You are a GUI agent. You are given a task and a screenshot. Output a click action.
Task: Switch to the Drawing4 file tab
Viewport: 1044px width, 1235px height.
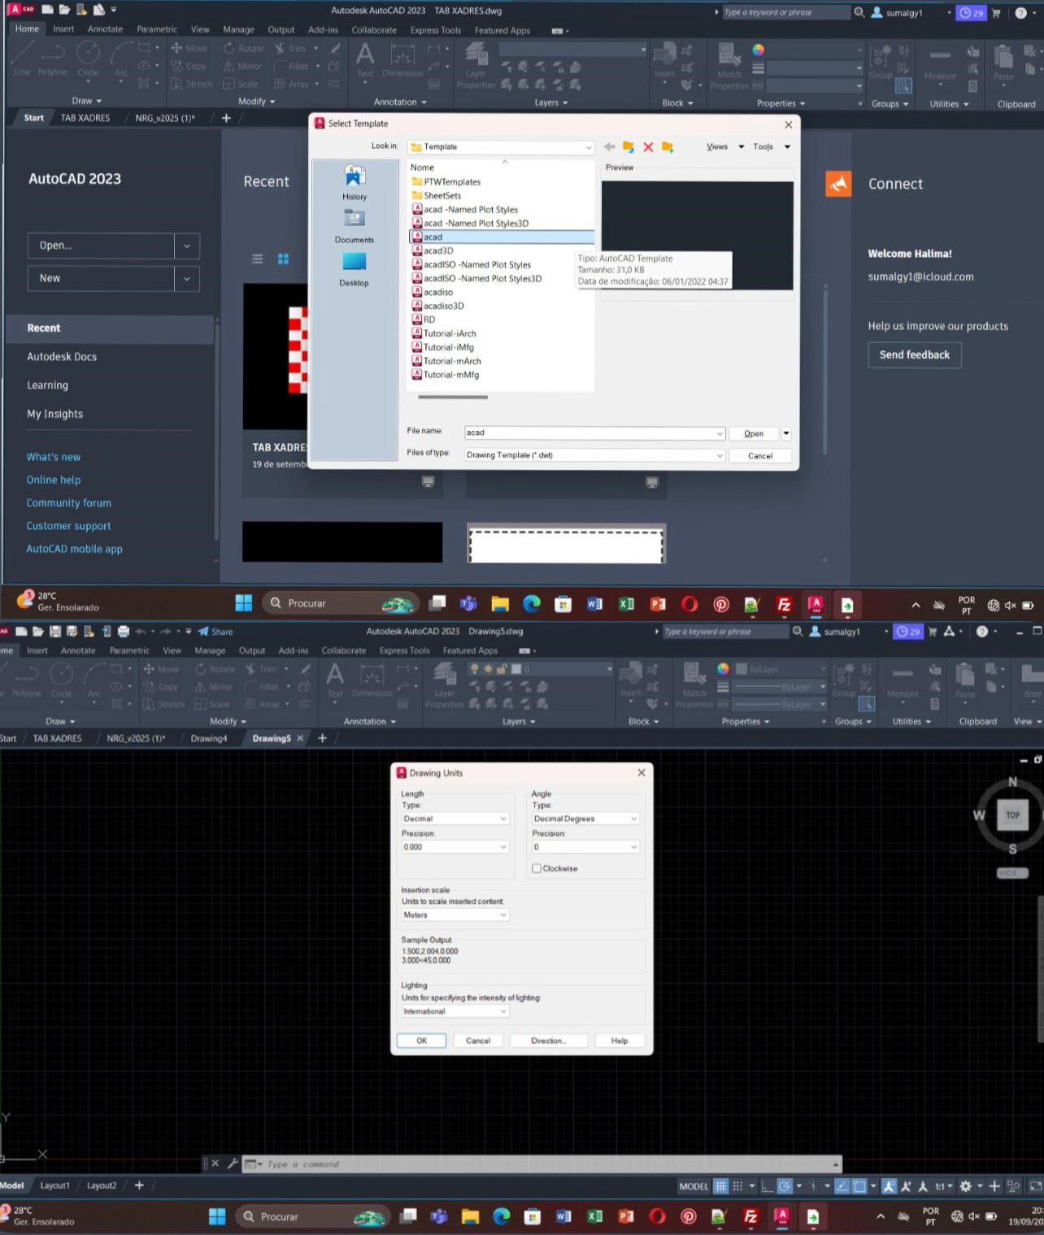[209, 738]
